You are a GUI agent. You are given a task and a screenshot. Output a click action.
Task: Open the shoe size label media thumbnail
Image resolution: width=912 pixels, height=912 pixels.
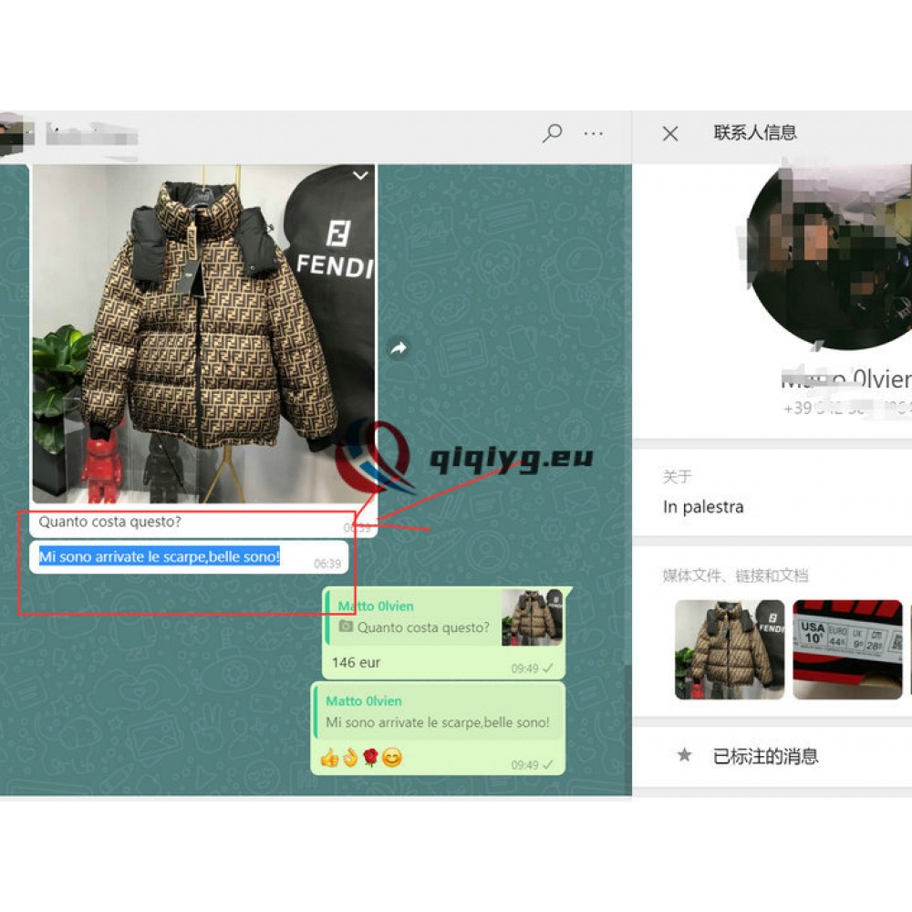click(x=847, y=649)
